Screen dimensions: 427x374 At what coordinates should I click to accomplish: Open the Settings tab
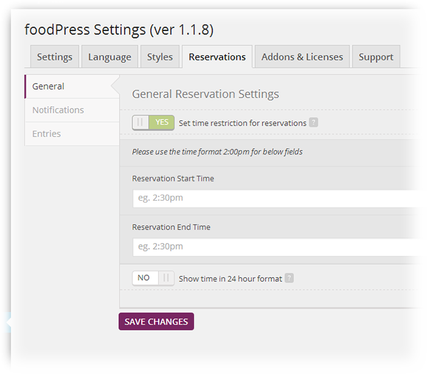click(x=55, y=57)
